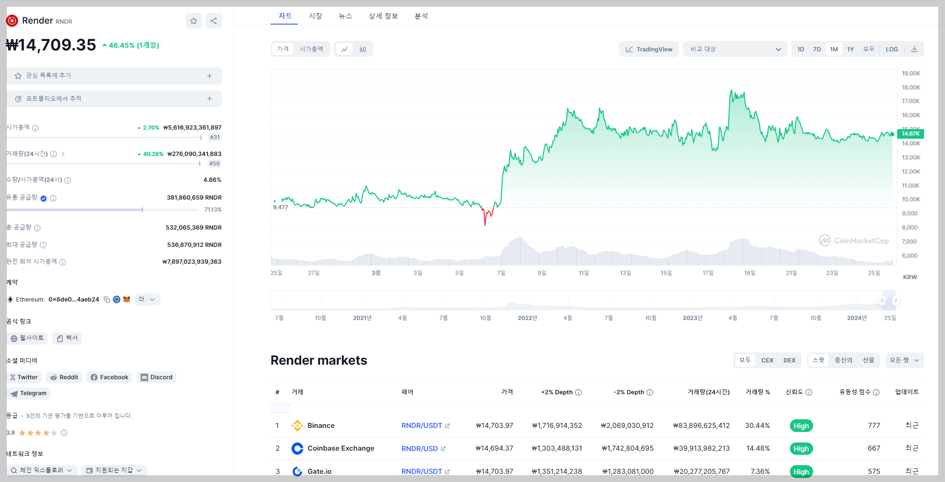
Task: Select 1Y time range
Action: (x=850, y=49)
